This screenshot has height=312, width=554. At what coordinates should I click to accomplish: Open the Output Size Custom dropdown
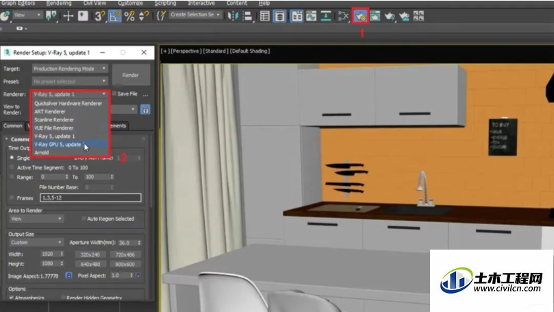(36, 242)
